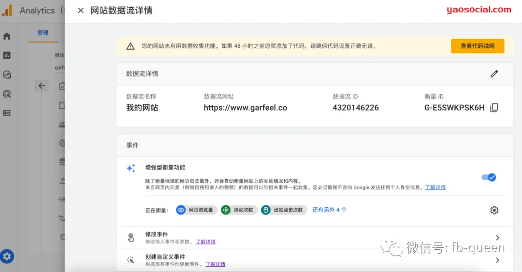Click the back arrow button in the admin column

(42, 86)
